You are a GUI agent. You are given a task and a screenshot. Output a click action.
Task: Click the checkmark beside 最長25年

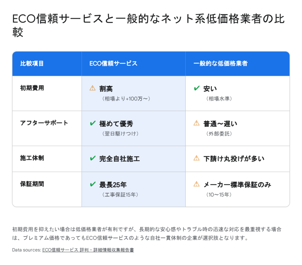[x=93, y=184]
